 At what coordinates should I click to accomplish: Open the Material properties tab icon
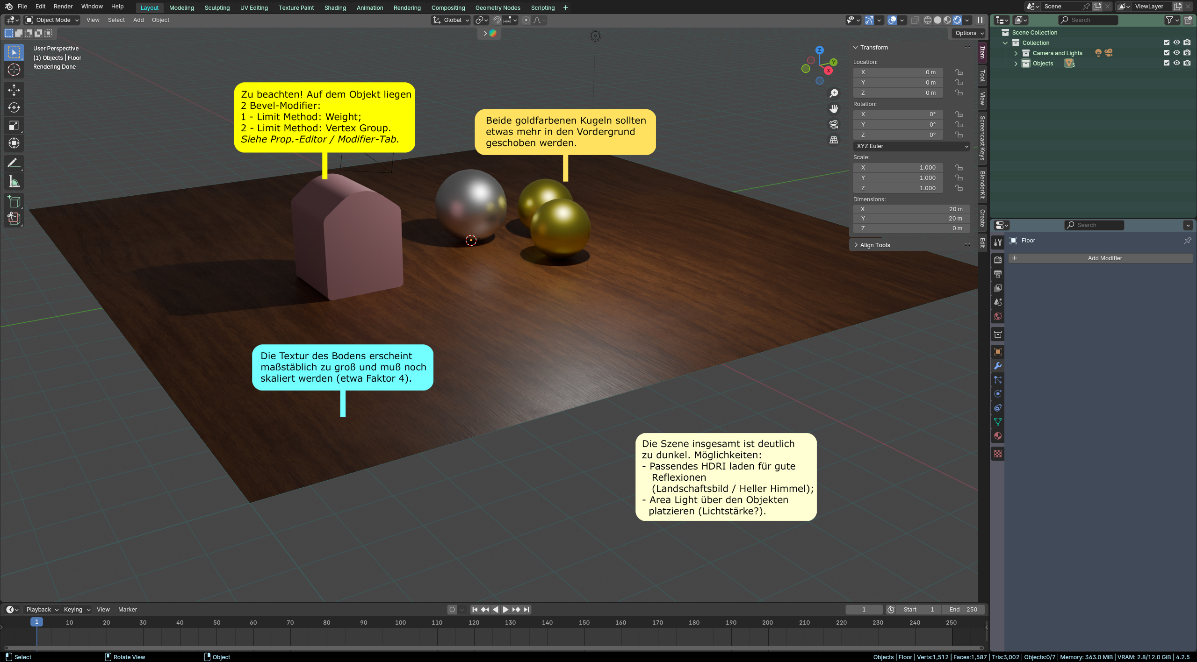(998, 436)
